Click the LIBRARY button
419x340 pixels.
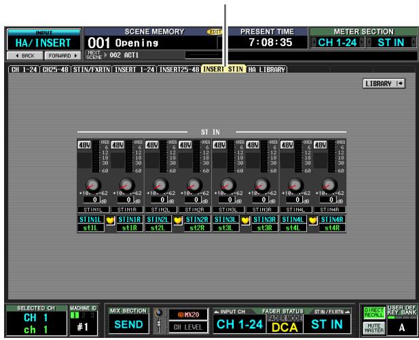[x=384, y=83]
